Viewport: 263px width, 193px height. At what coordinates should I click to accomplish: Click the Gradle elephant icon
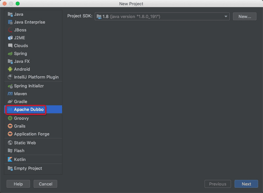tap(10, 102)
